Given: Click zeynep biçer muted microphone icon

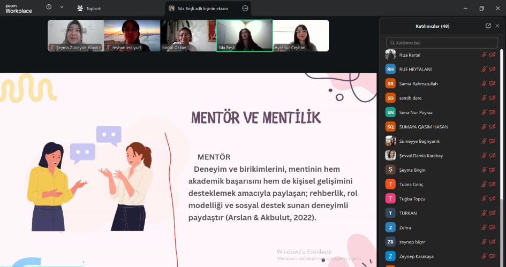Looking at the screenshot, I should (x=484, y=242).
